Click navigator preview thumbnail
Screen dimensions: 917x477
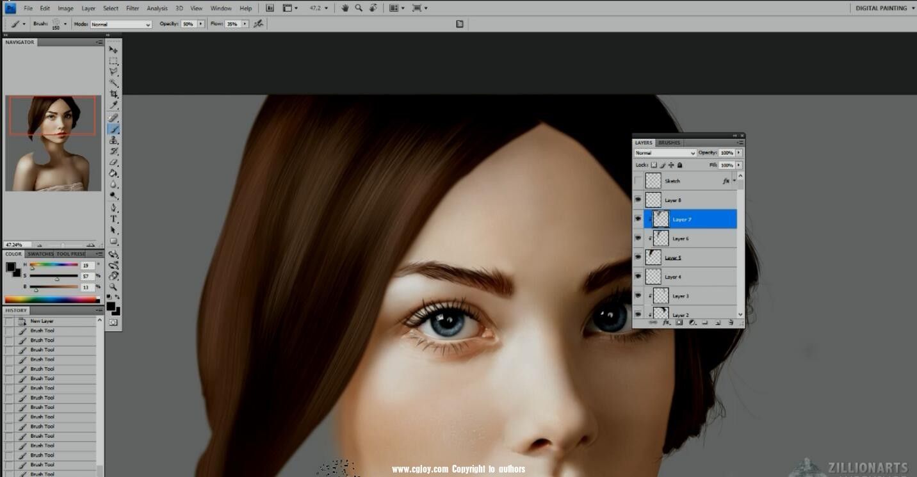coord(53,143)
